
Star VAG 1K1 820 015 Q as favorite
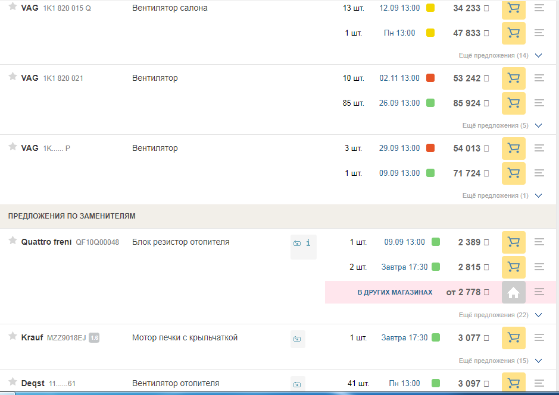pos(13,8)
